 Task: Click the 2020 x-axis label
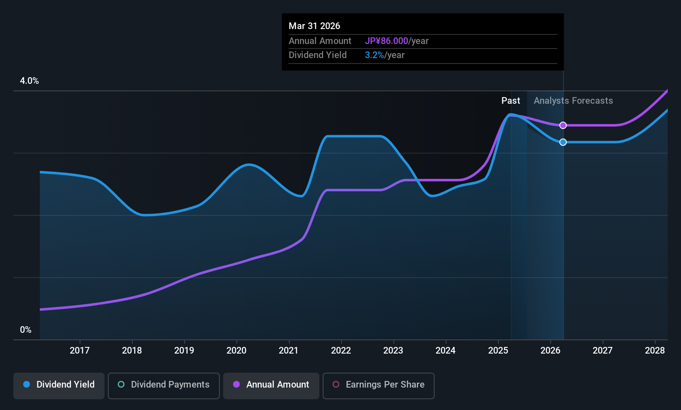click(236, 351)
